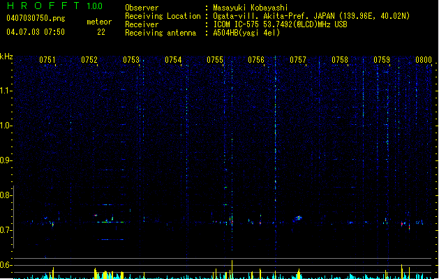Click the 0754 time marker
Image resolution: width=439 pixels, height=279 pixels.
[x=173, y=60]
